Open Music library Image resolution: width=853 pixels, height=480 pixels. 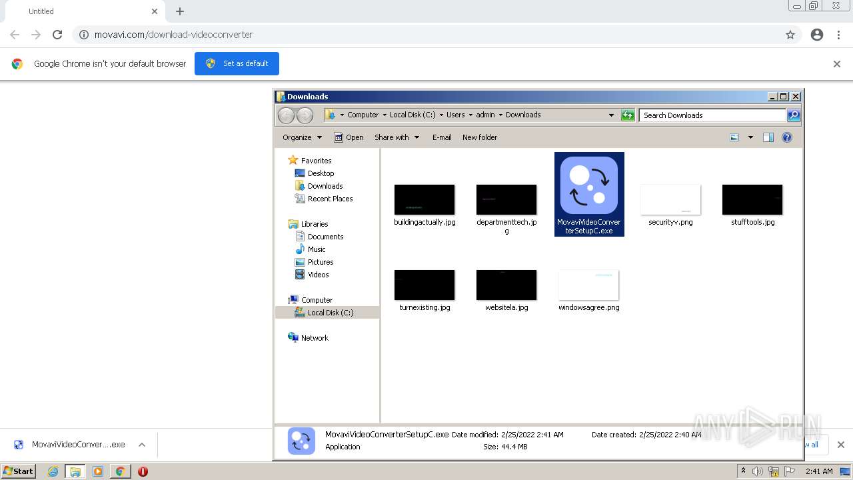coord(317,249)
